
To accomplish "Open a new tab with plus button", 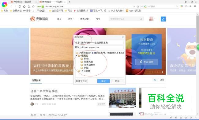I will coord(69,2).
